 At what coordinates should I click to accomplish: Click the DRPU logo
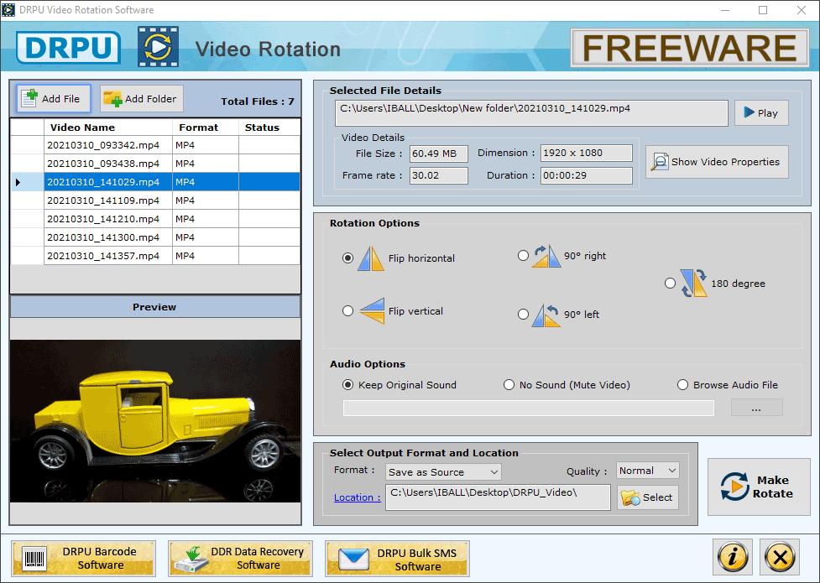coord(69,48)
